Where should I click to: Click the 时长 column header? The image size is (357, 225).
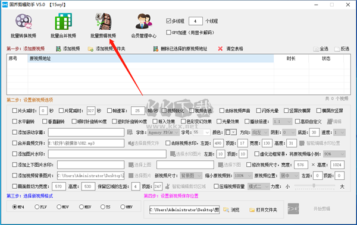click(x=291, y=58)
